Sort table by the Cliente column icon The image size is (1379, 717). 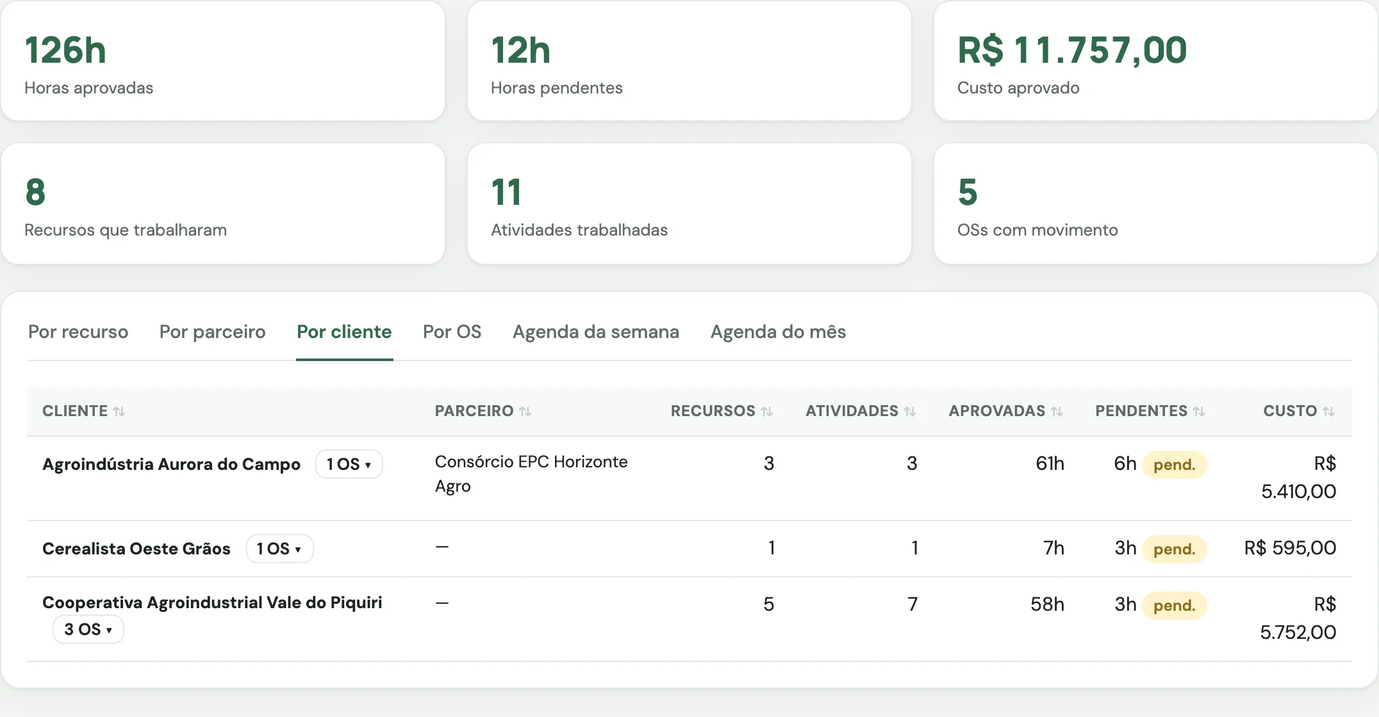pyautogui.click(x=119, y=412)
